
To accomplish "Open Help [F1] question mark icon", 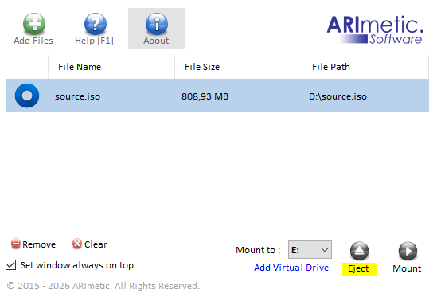I will point(96,24).
